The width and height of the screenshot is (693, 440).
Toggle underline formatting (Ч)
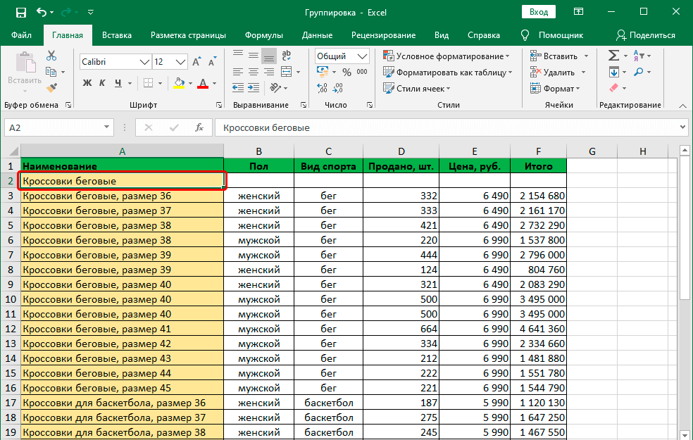click(x=118, y=83)
